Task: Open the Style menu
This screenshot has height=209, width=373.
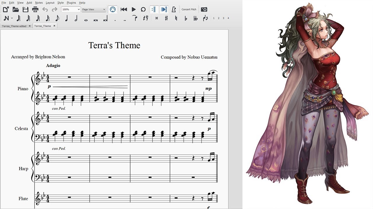Action: point(61,3)
